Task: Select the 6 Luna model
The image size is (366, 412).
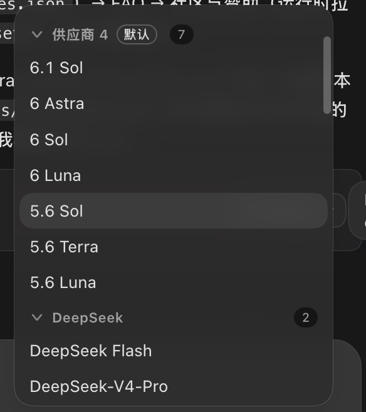Action: pos(174,175)
